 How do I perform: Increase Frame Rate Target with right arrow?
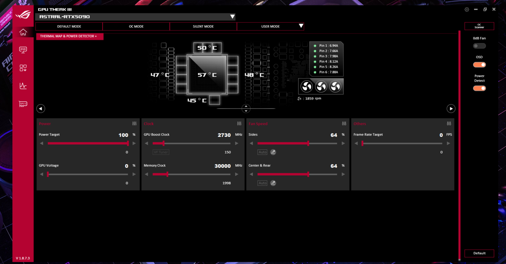(x=448, y=143)
